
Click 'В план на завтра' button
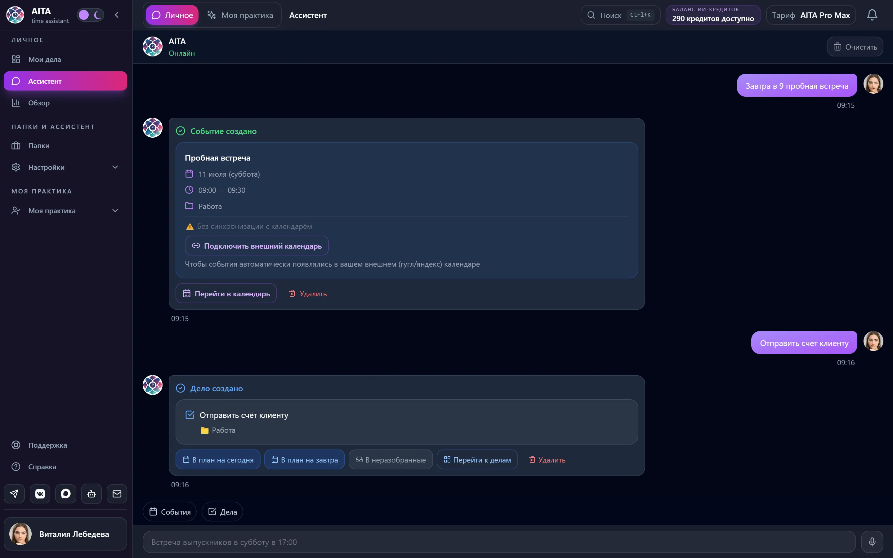click(x=305, y=460)
